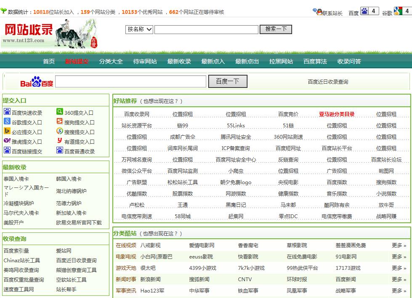Viewport: 412px width, 298px height.
Task: Focus the Baidu search text field
Action: coord(130,81)
